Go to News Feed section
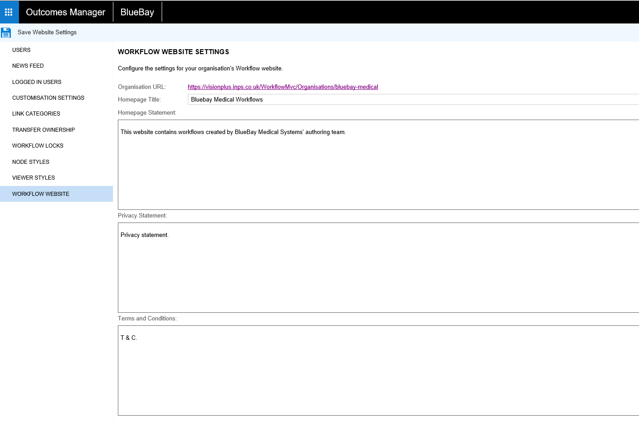Screen dimensions: 639x422 click(x=28, y=66)
